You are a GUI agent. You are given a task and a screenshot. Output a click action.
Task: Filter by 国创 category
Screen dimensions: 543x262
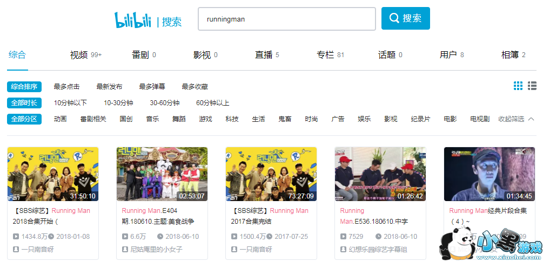(126, 119)
